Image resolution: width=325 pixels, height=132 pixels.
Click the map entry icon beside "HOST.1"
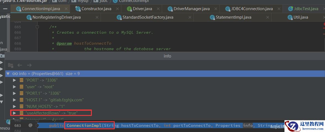21,100
